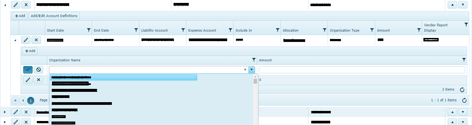Expand the first collapsed row below the pager
The height and width of the screenshot is (125, 472).
click(5, 112)
